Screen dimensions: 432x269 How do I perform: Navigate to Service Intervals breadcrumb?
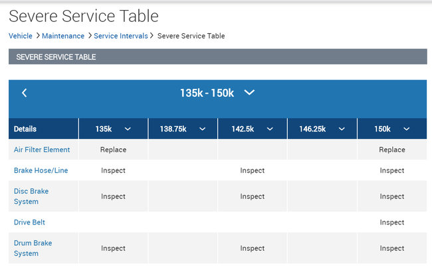(x=121, y=36)
